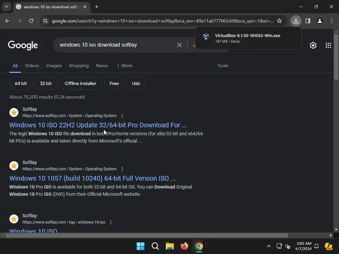Open the muted volume tray icon
The width and height of the screenshot is (339, 254).
(x=288, y=246)
